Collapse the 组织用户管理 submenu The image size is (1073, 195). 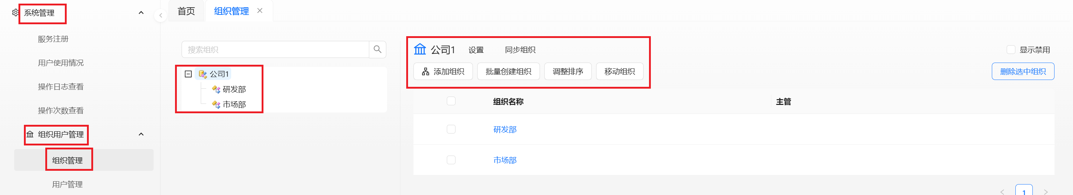[x=141, y=134]
